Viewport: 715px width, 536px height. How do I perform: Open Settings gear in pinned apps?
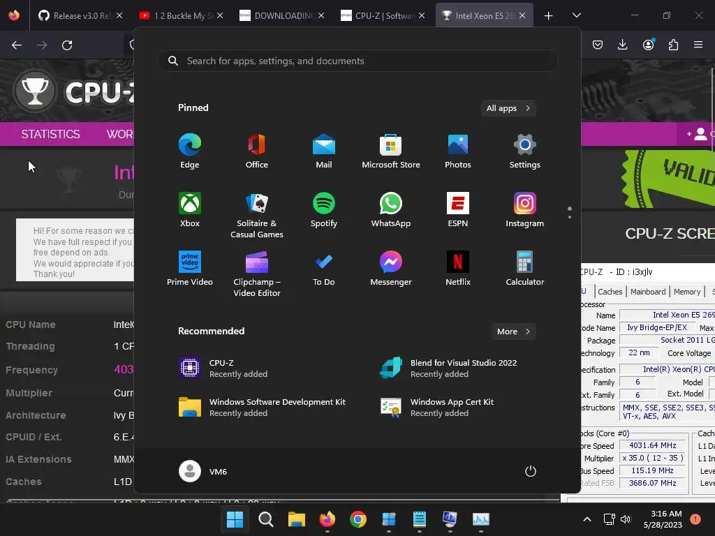click(525, 151)
